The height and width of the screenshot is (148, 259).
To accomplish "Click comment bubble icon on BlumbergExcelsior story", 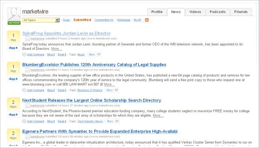I will (x=24, y=90).
